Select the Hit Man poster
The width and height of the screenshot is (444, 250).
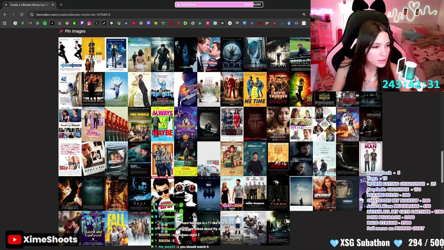93,55
